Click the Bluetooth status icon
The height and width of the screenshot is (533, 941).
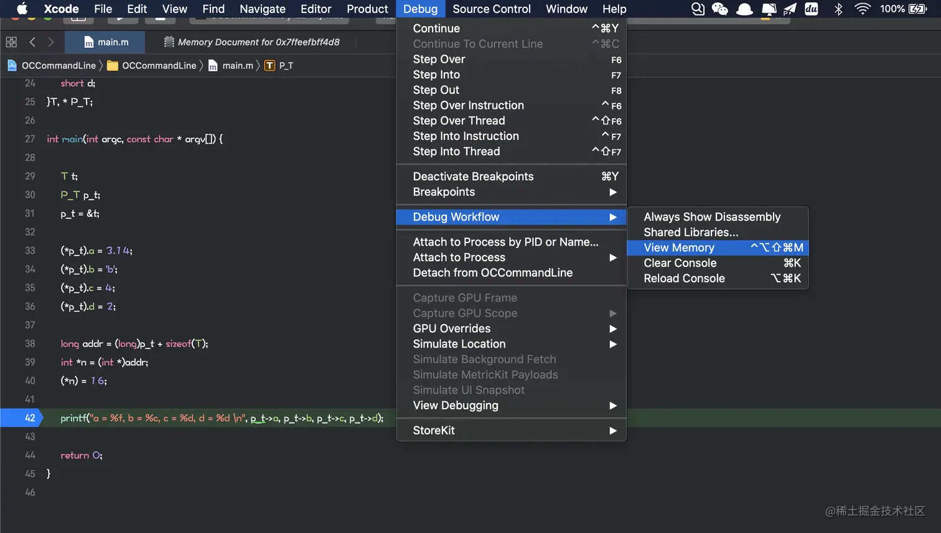click(x=838, y=9)
